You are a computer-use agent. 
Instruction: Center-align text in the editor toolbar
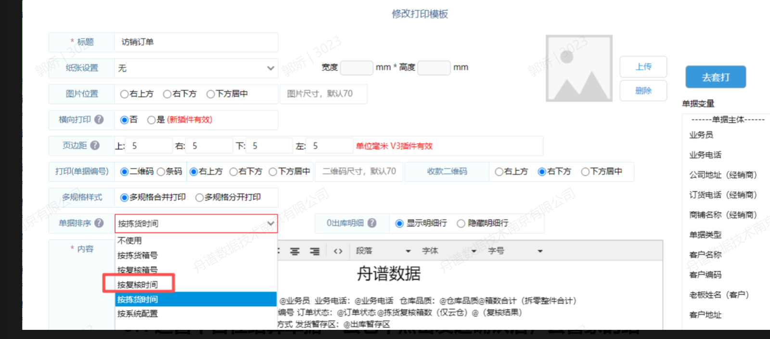[x=295, y=251]
